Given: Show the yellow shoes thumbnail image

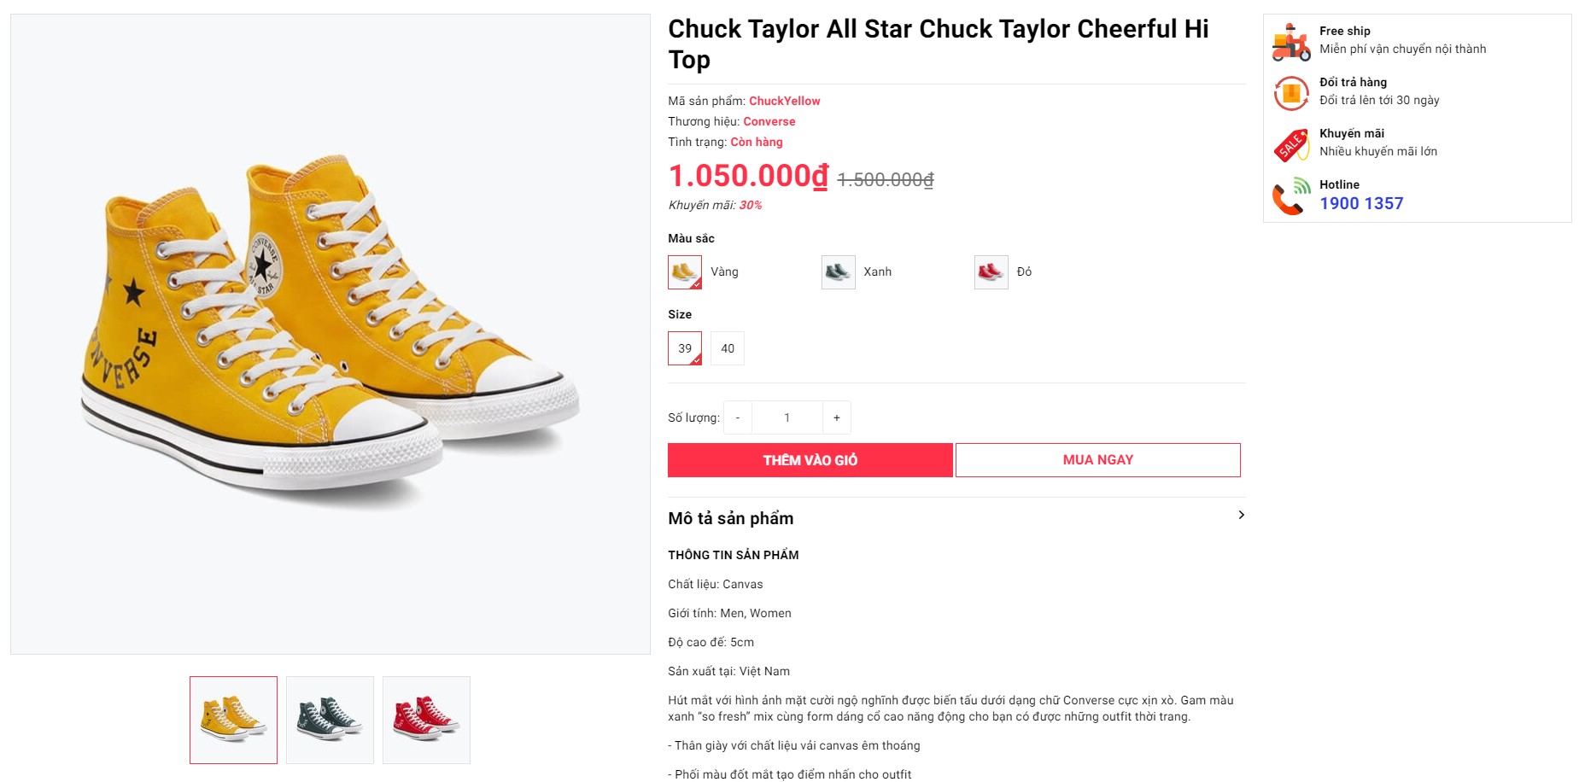Looking at the screenshot, I should tap(233, 720).
